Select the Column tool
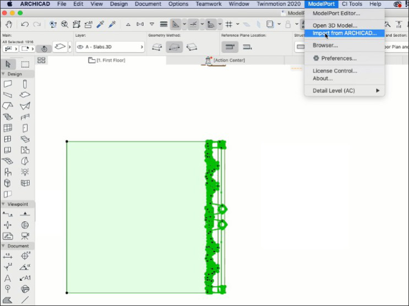The height and width of the screenshot is (306, 409). pos(25,84)
